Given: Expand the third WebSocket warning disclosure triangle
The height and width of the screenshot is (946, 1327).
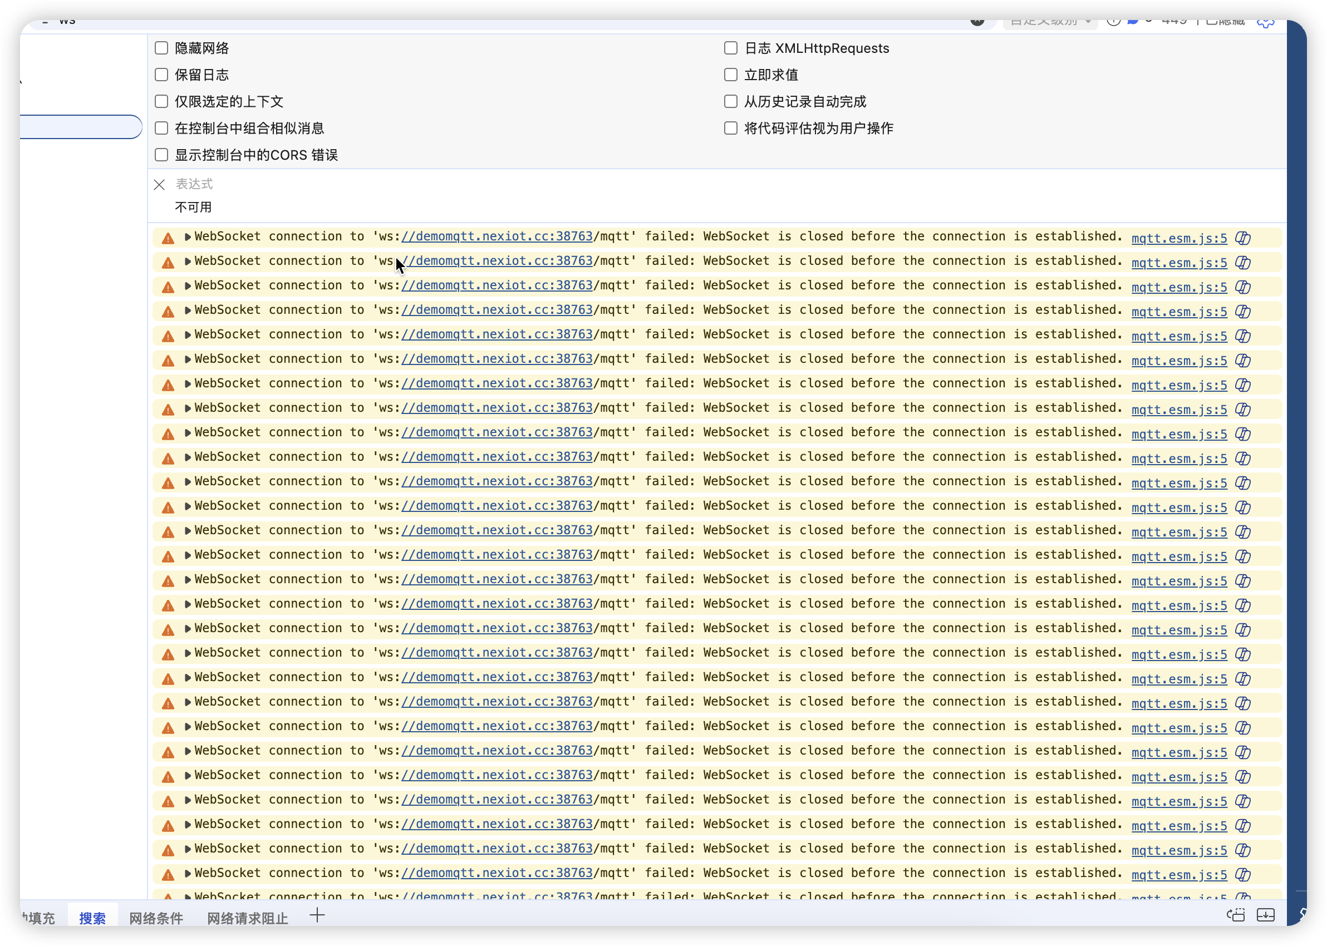Looking at the screenshot, I should coord(188,286).
